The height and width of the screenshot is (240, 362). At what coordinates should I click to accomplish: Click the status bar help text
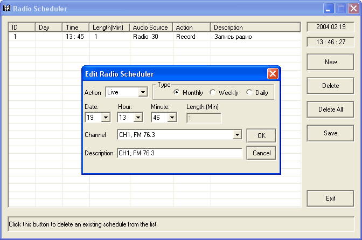83,224
